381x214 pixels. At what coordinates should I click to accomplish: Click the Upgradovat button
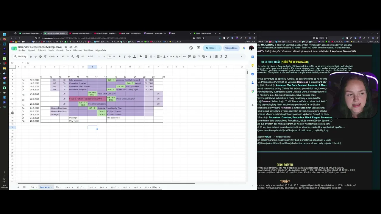click(x=231, y=48)
